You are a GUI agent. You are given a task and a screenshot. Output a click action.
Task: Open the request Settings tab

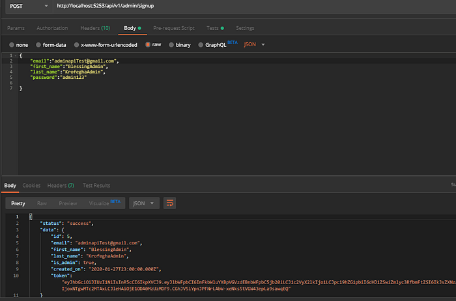coord(245,28)
